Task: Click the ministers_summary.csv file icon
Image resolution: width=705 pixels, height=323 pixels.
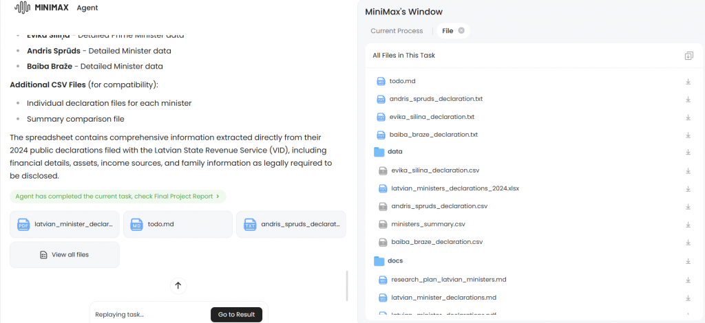Action: coord(383,224)
